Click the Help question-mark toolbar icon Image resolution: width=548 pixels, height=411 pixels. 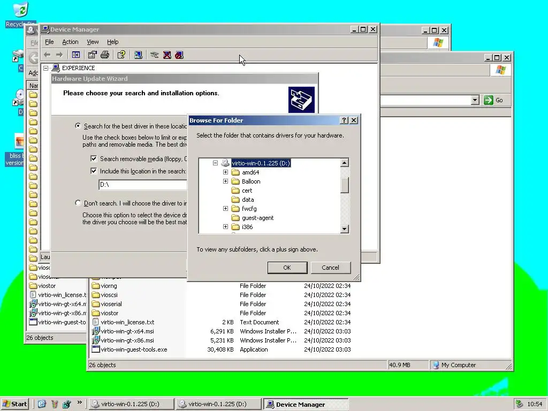coord(121,55)
